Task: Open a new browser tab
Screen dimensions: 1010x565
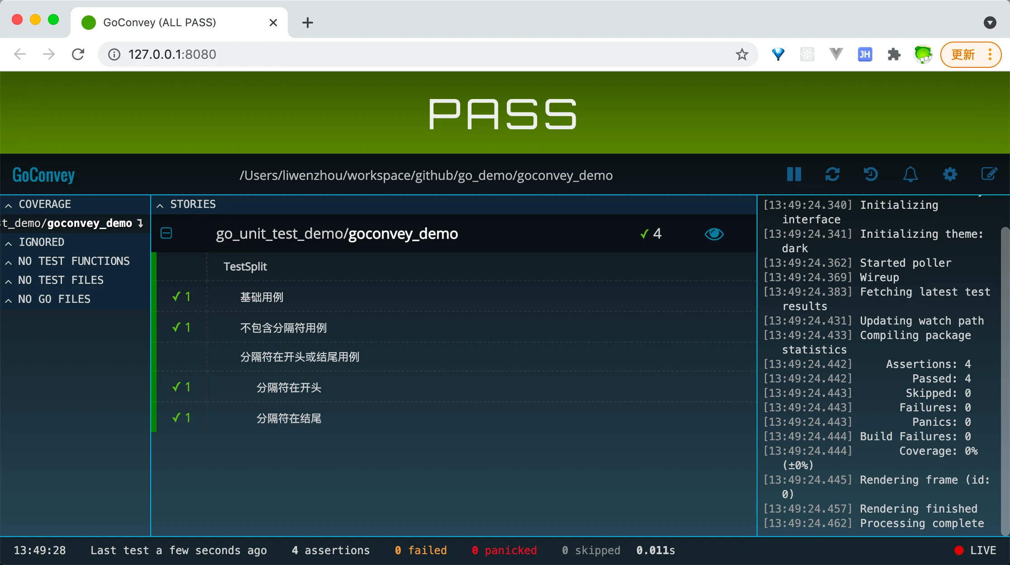Action: pyautogui.click(x=308, y=23)
